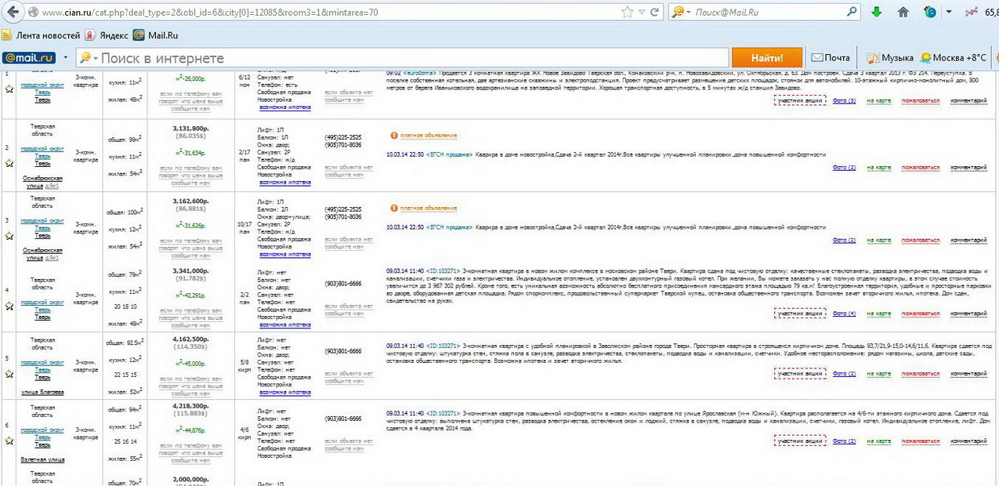Click the orange paid-listing icon in listing 2
The image size is (999, 486).
[x=393, y=136]
